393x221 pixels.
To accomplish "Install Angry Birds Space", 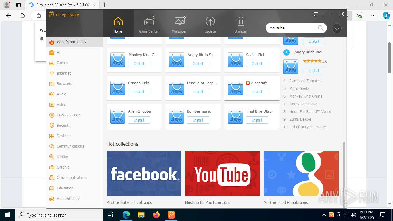I will tap(198, 64).
